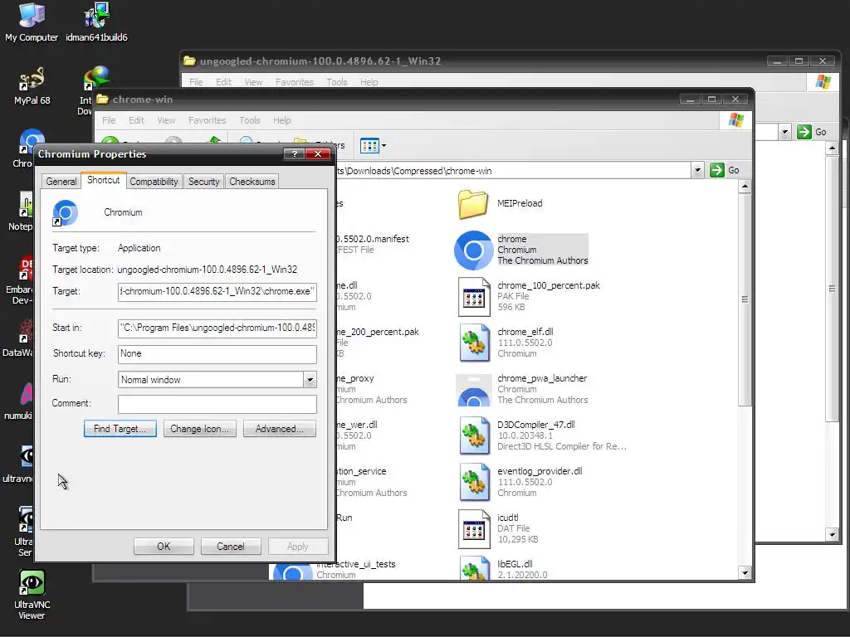Screen dimensions: 850x637
Task: Expand the Run dropdown in Properties
Action: 310,380
